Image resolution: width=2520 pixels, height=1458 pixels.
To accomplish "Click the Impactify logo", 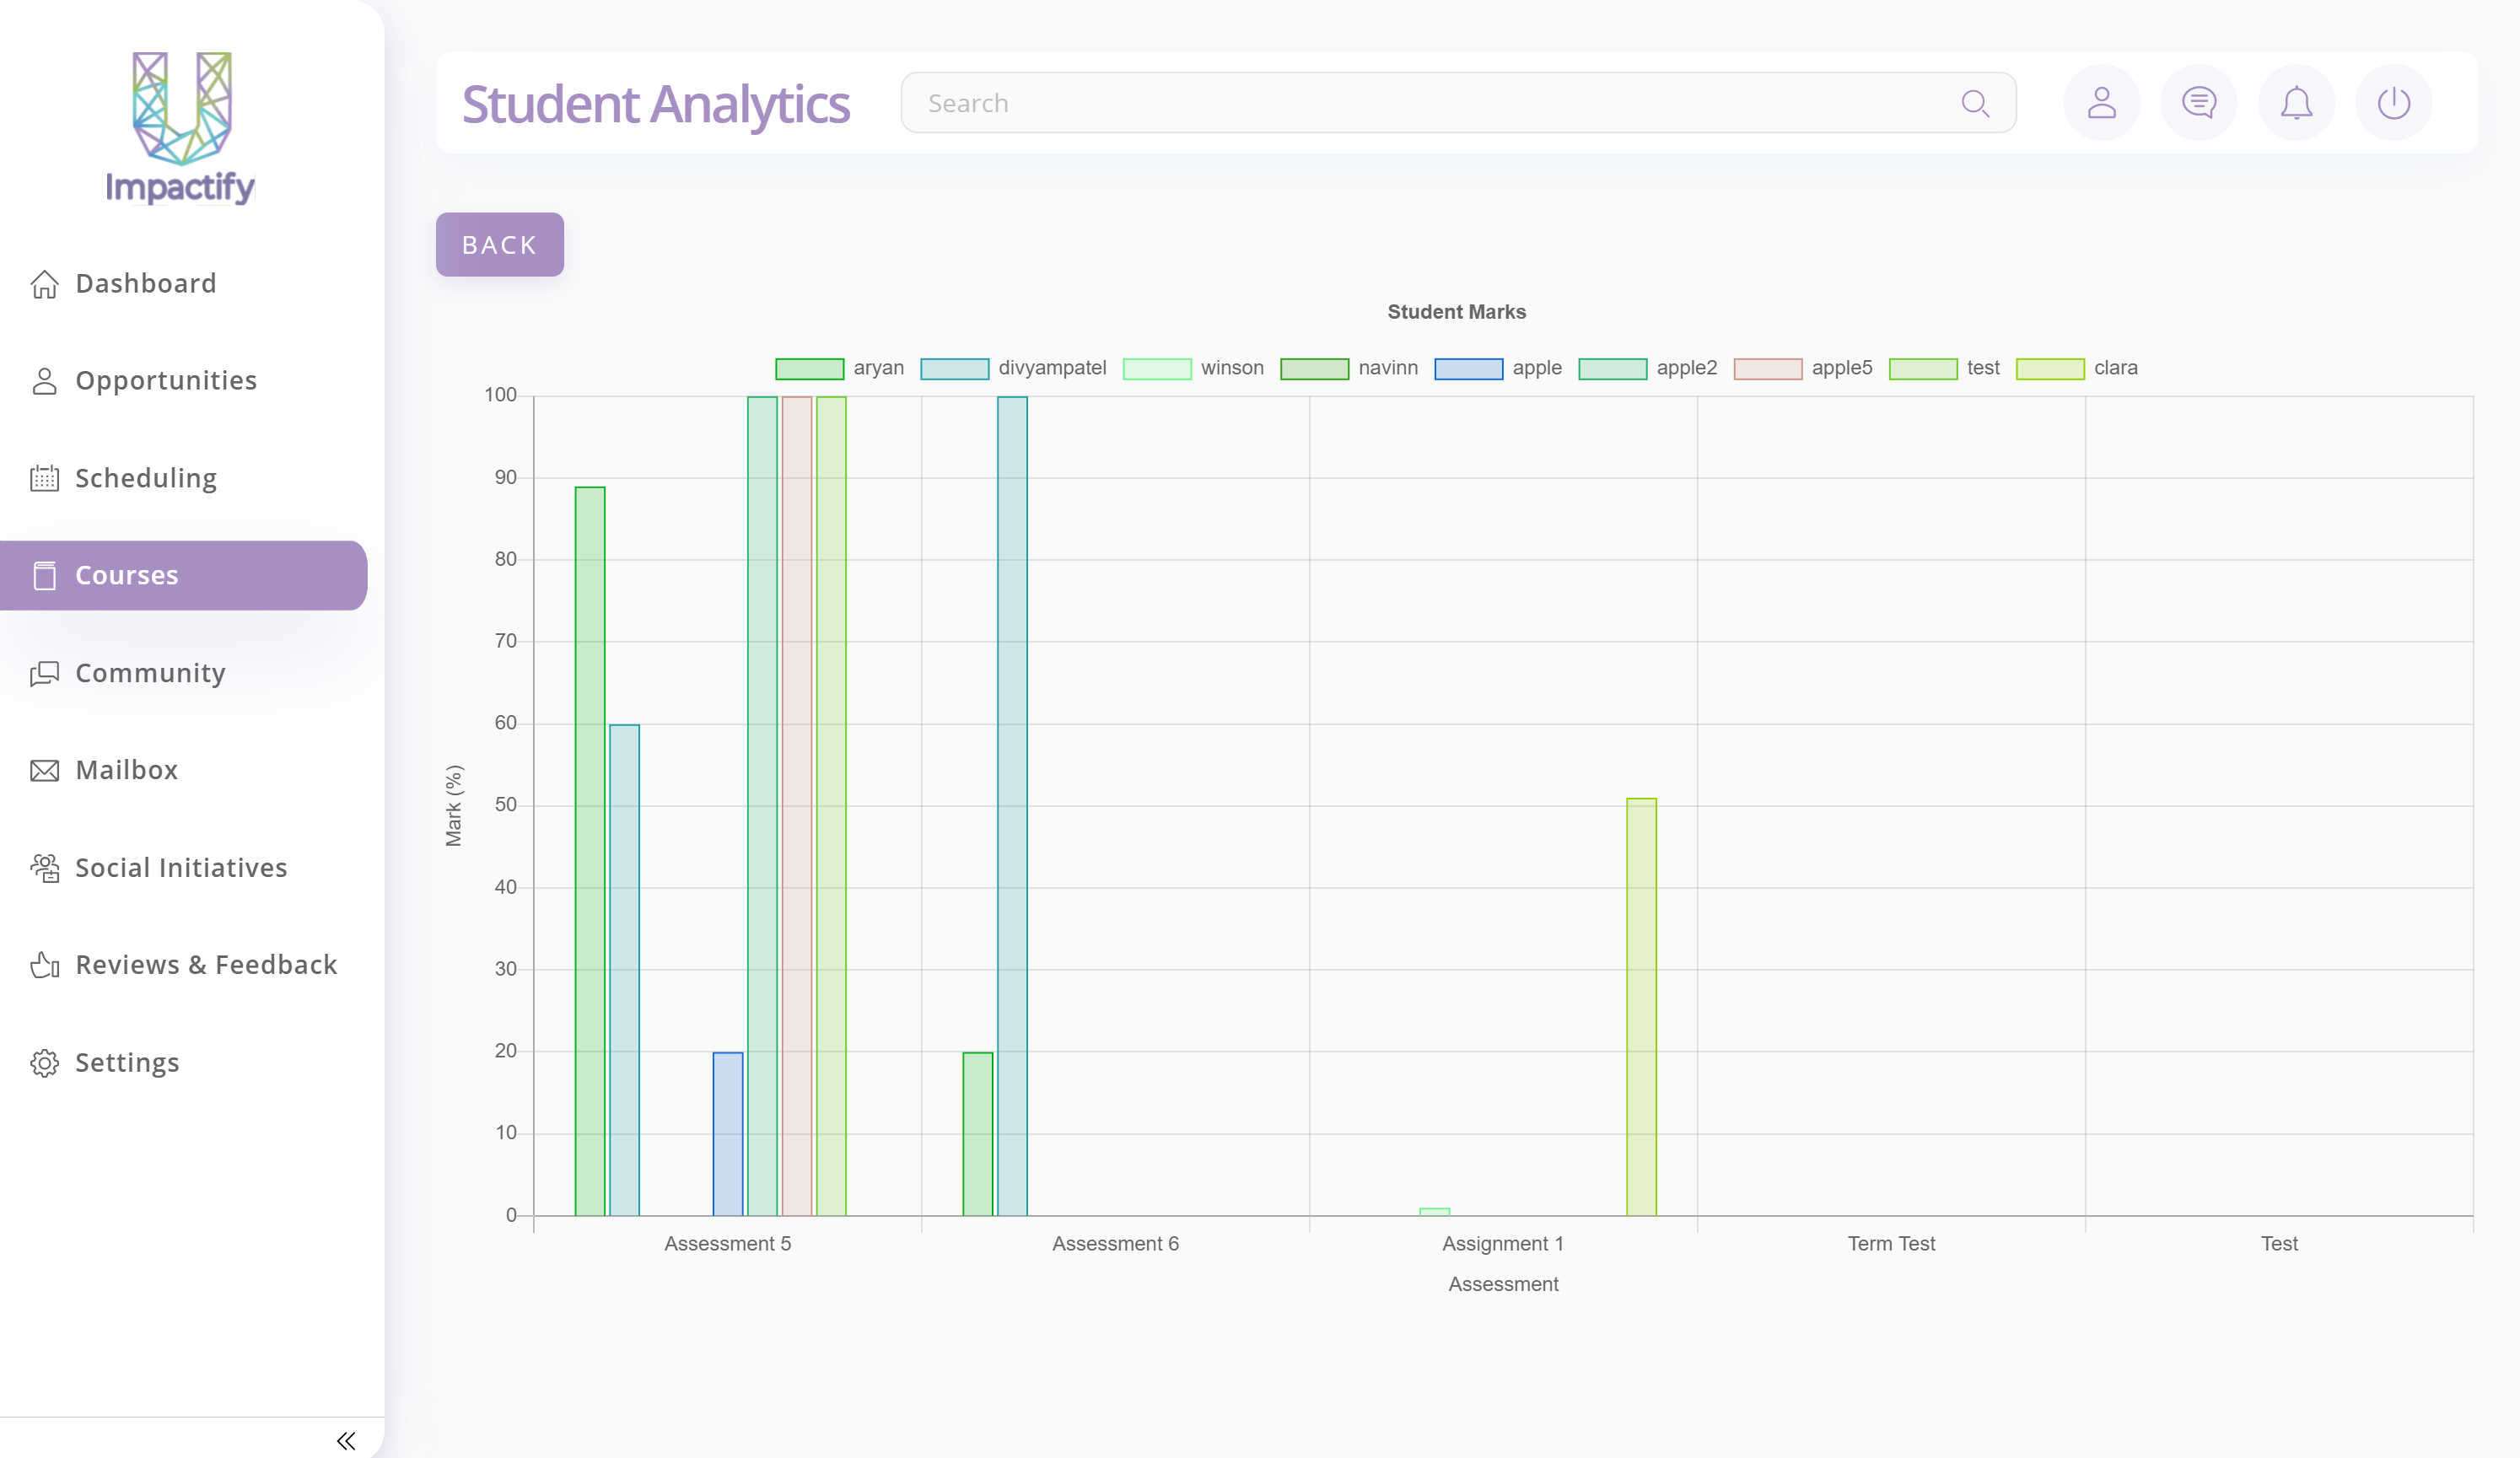I will point(181,127).
